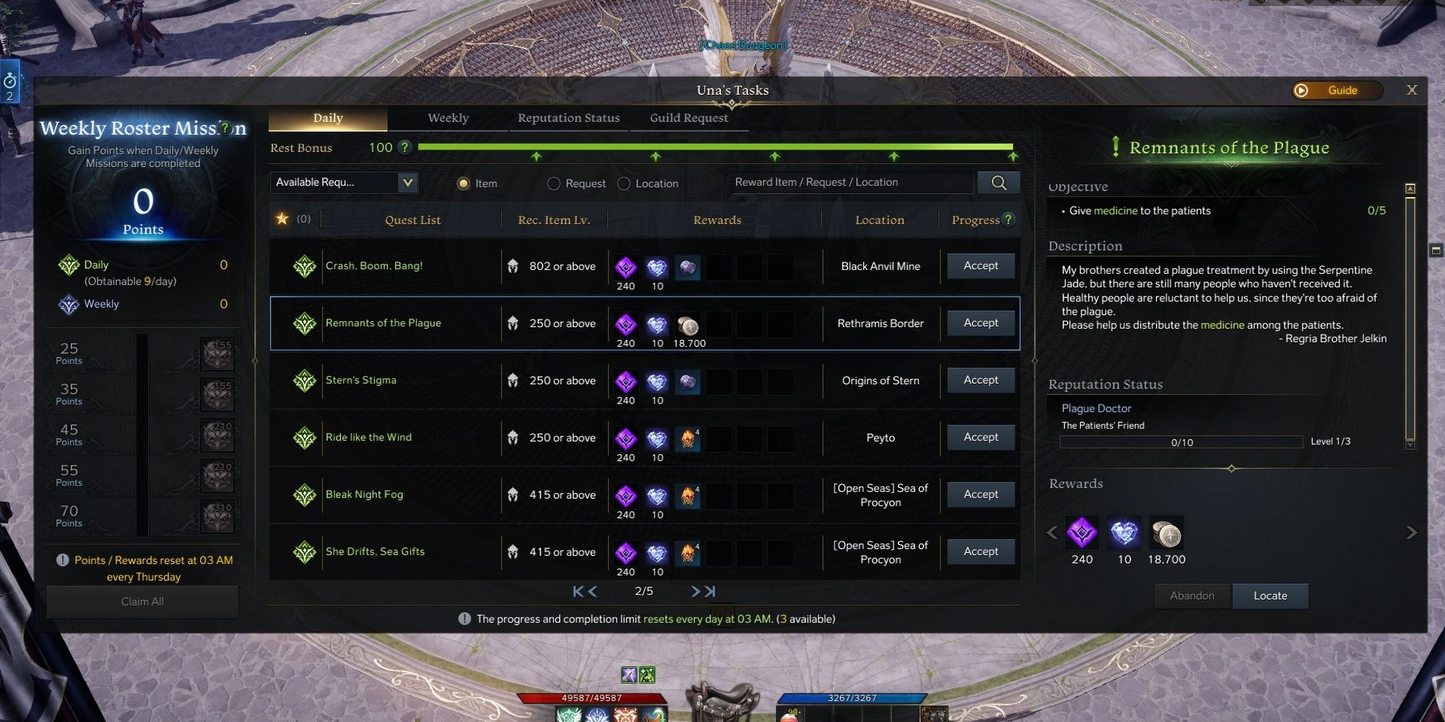1445x722 pixels.
Task: Click the Guide play icon
Action: (x=1301, y=90)
